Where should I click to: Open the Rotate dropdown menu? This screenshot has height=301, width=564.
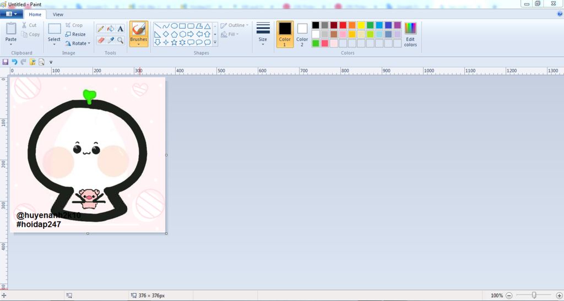89,43
